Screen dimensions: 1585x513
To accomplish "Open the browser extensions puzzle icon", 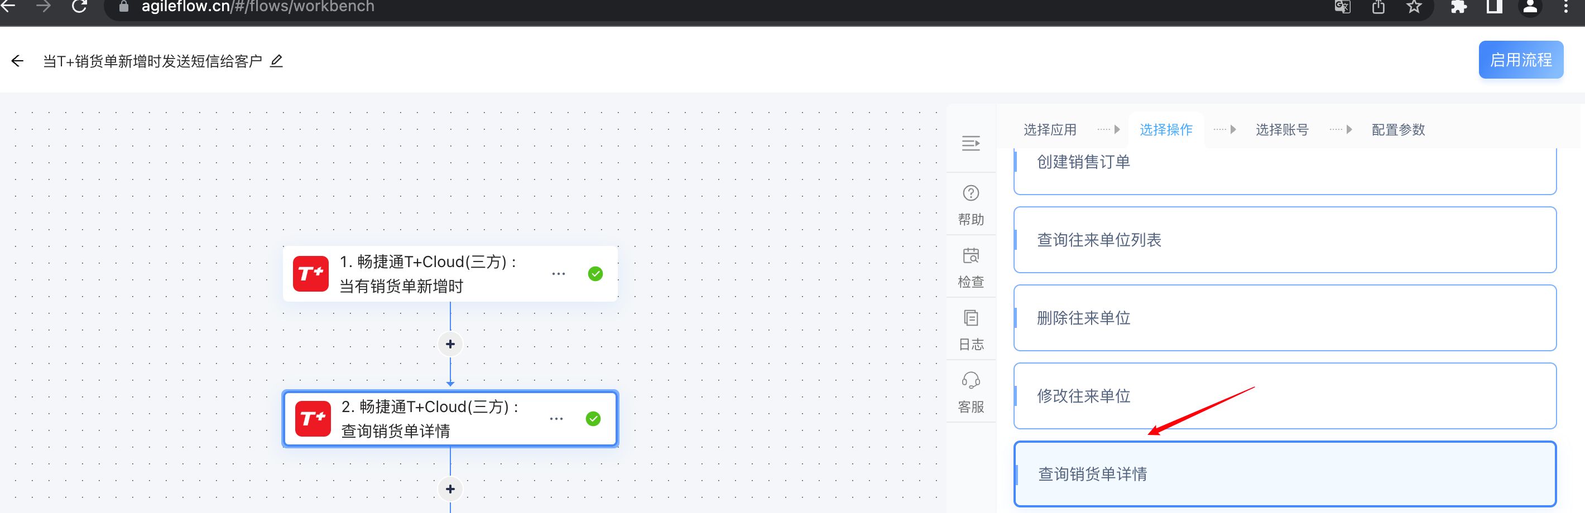I will coord(1458,7).
